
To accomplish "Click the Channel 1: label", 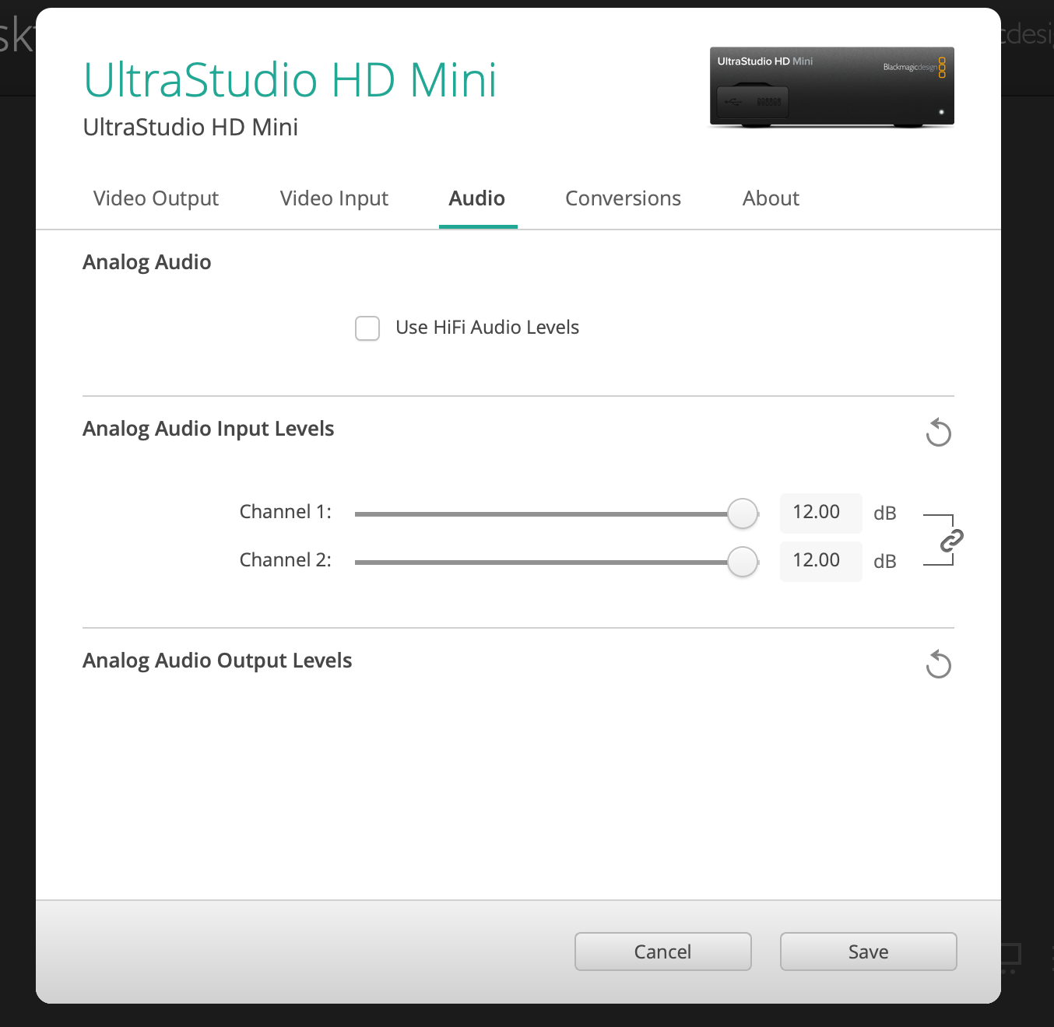I will [x=286, y=512].
